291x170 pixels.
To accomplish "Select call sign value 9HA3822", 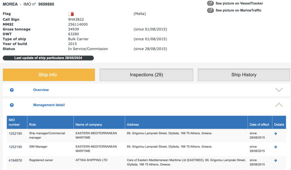I will (x=76, y=19).
